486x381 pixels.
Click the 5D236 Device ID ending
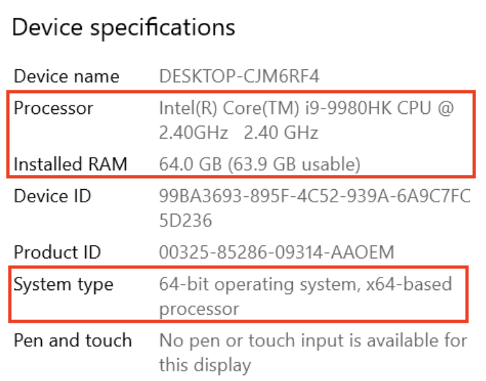coord(185,221)
